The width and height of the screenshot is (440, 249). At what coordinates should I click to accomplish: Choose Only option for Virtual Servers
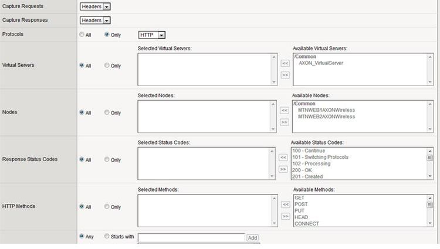pyautogui.click(x=107, y=66)
